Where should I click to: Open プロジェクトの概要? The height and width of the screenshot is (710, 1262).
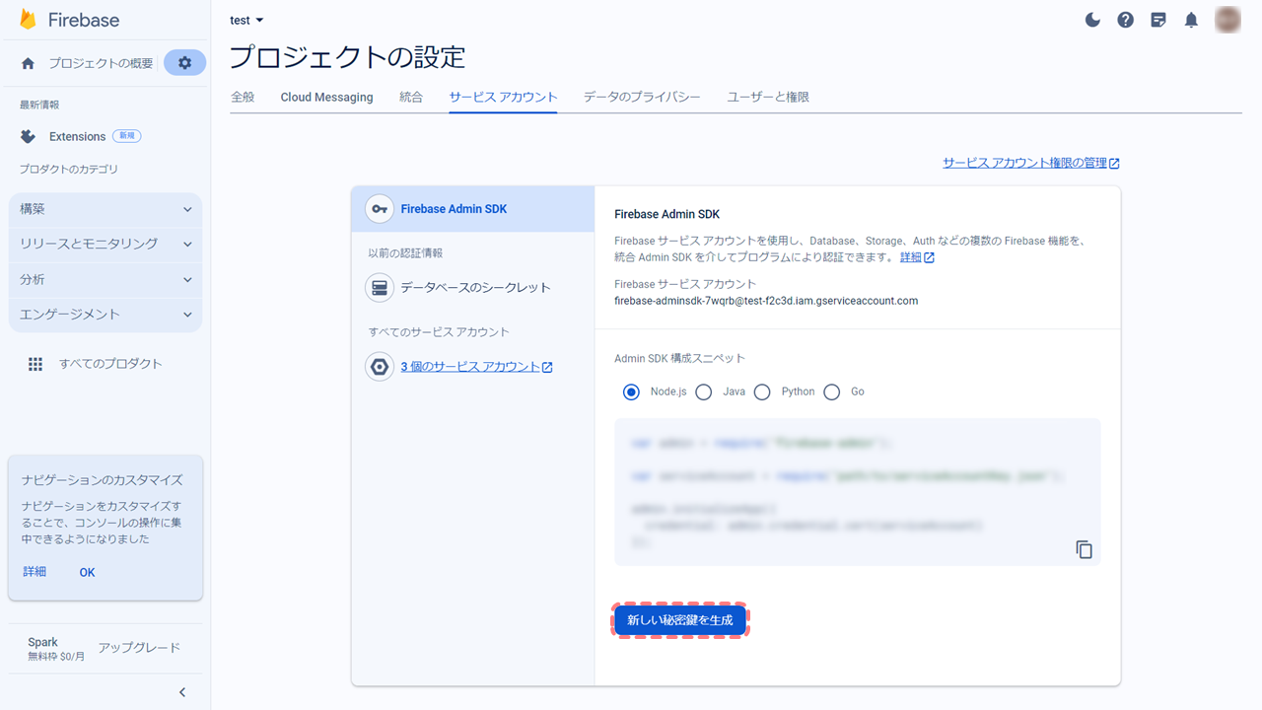coord(101,63)
